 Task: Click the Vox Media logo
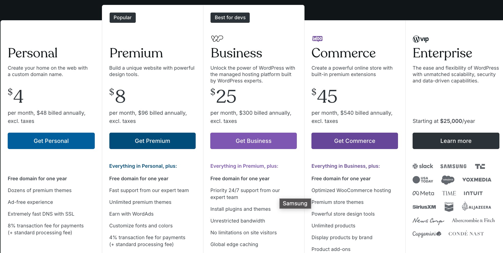[477, 180]
